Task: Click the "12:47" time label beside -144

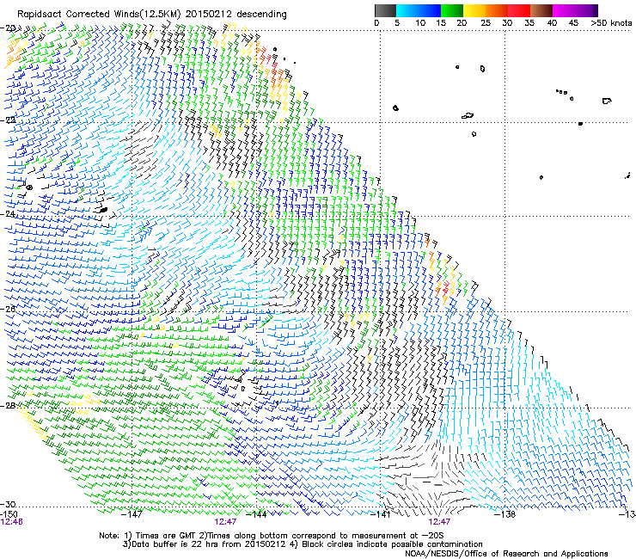Action: 225,522
